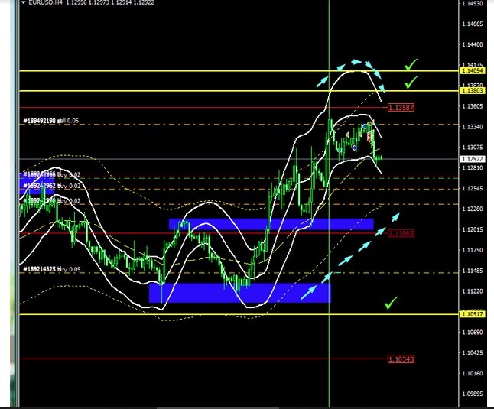The image size is (494, 409).
Task: Click the red 1.13587 price tag
Action: (401, 108)
